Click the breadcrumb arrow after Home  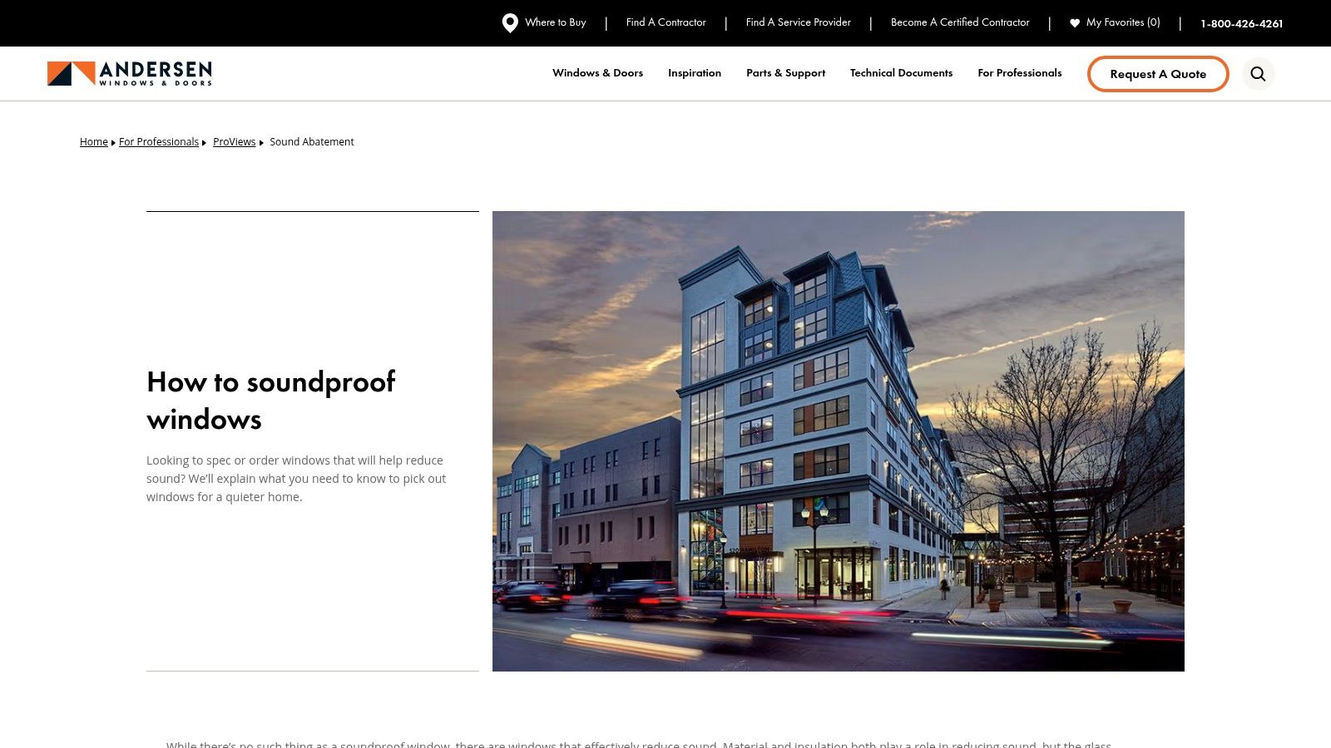click(x=112, y=142)
